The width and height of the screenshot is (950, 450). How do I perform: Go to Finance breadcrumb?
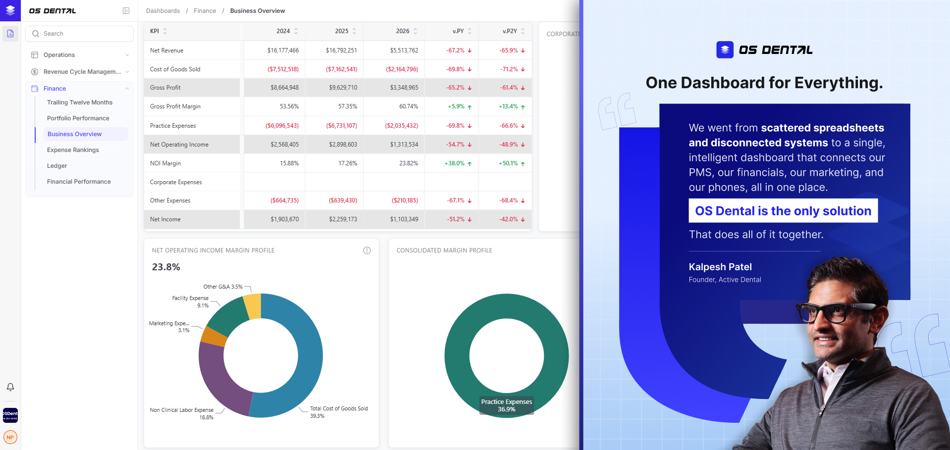coord(205,11)
